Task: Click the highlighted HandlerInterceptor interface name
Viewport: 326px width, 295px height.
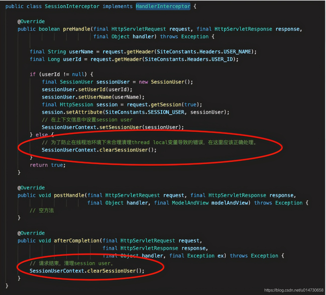Action: 163,6
